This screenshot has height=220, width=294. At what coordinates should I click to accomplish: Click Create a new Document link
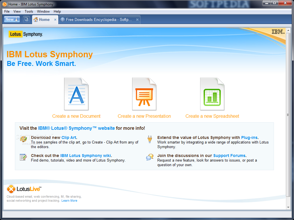click(76, 116)
